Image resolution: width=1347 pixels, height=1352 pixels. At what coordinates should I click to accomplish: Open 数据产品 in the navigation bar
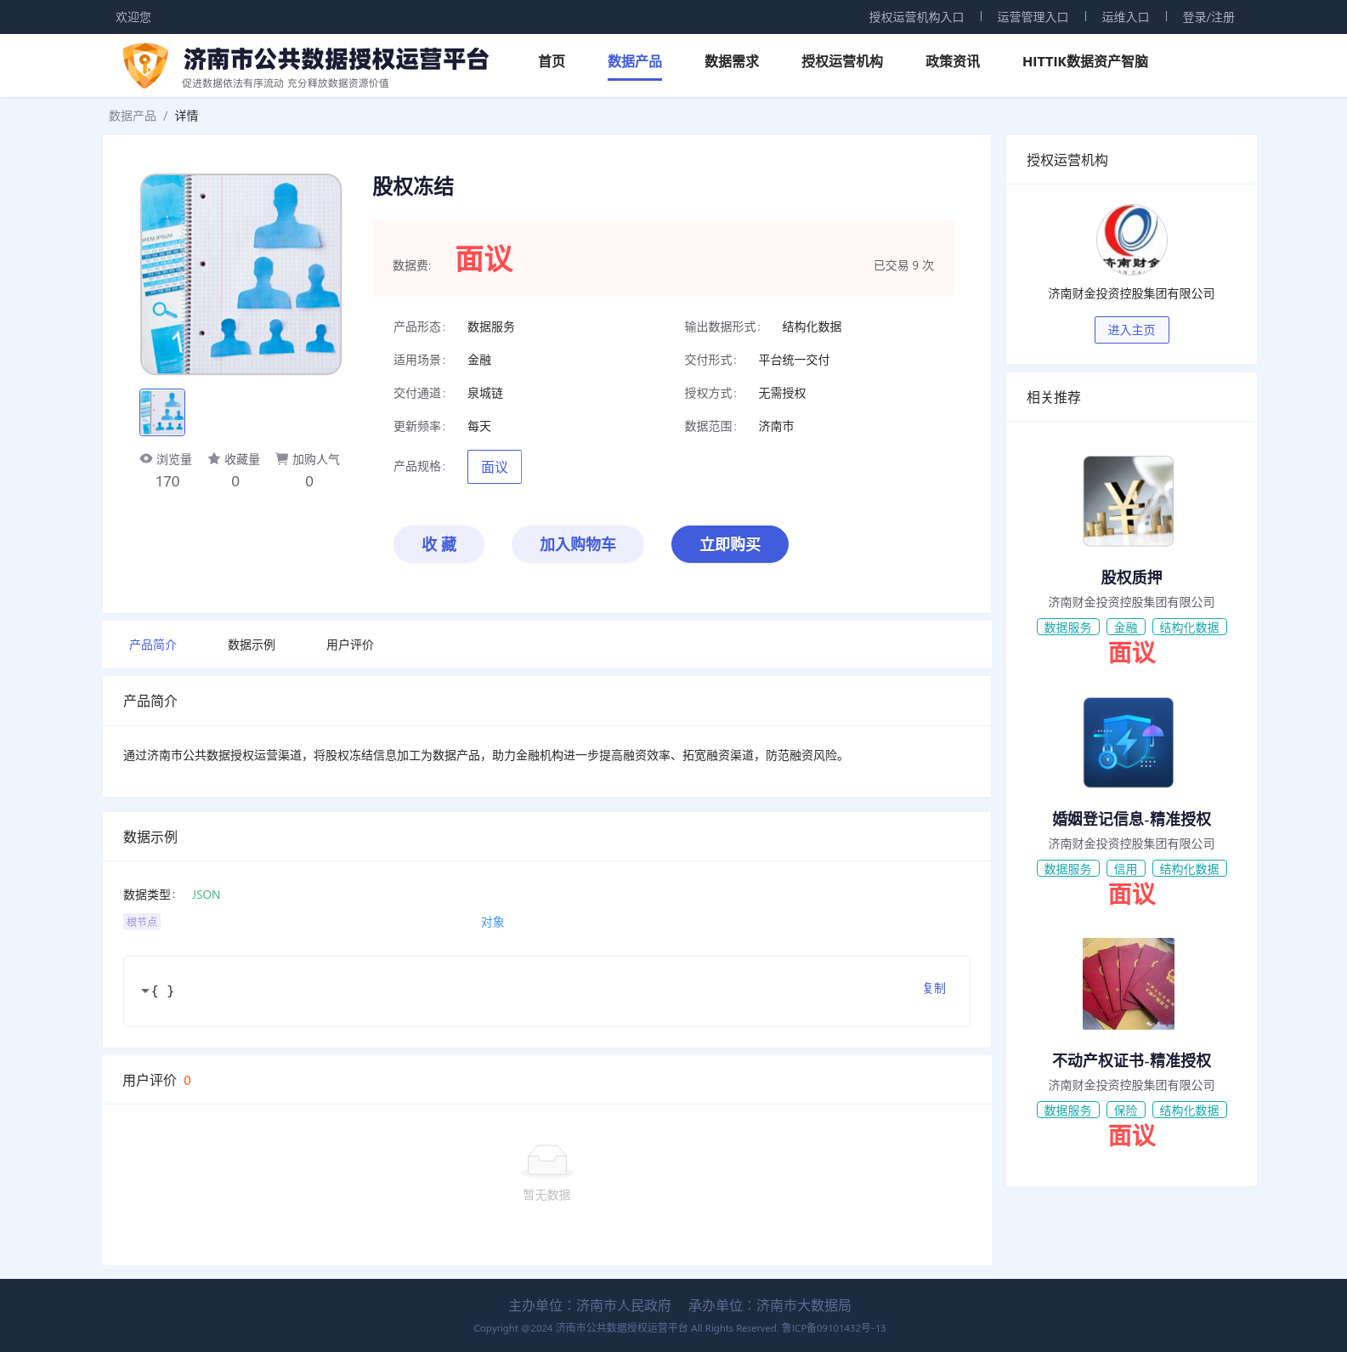[x=635, y=61]
